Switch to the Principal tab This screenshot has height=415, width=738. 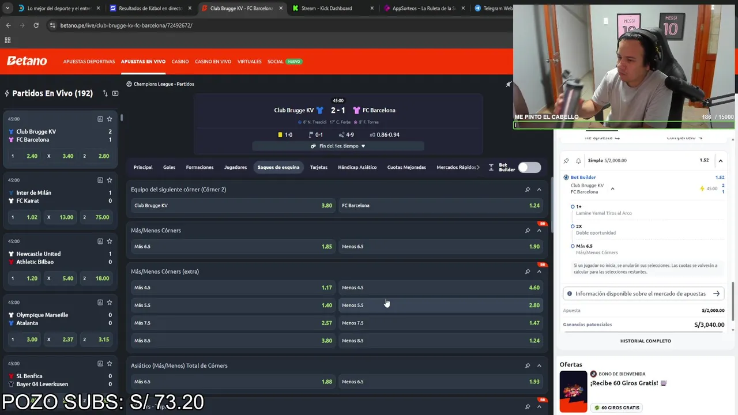[x=143, y=167]
